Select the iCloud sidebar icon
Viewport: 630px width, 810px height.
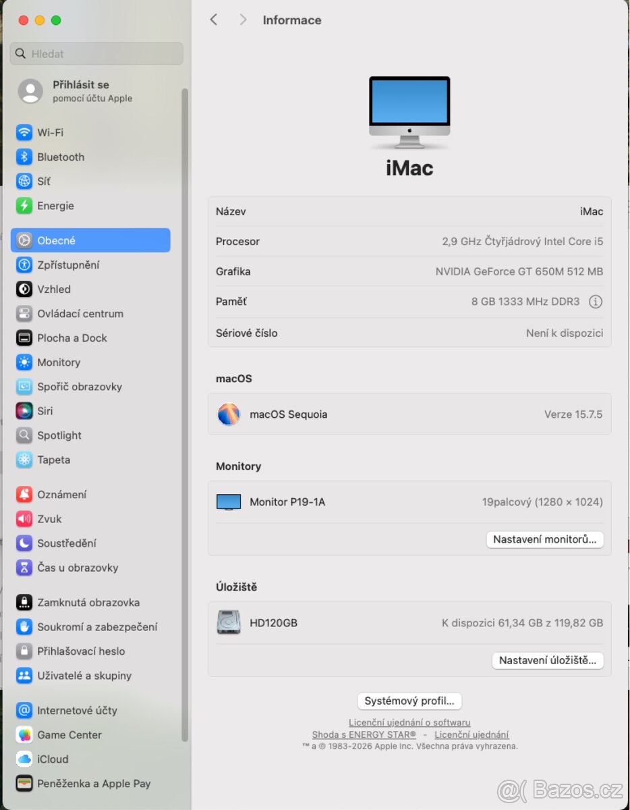(x=25, y=759)
